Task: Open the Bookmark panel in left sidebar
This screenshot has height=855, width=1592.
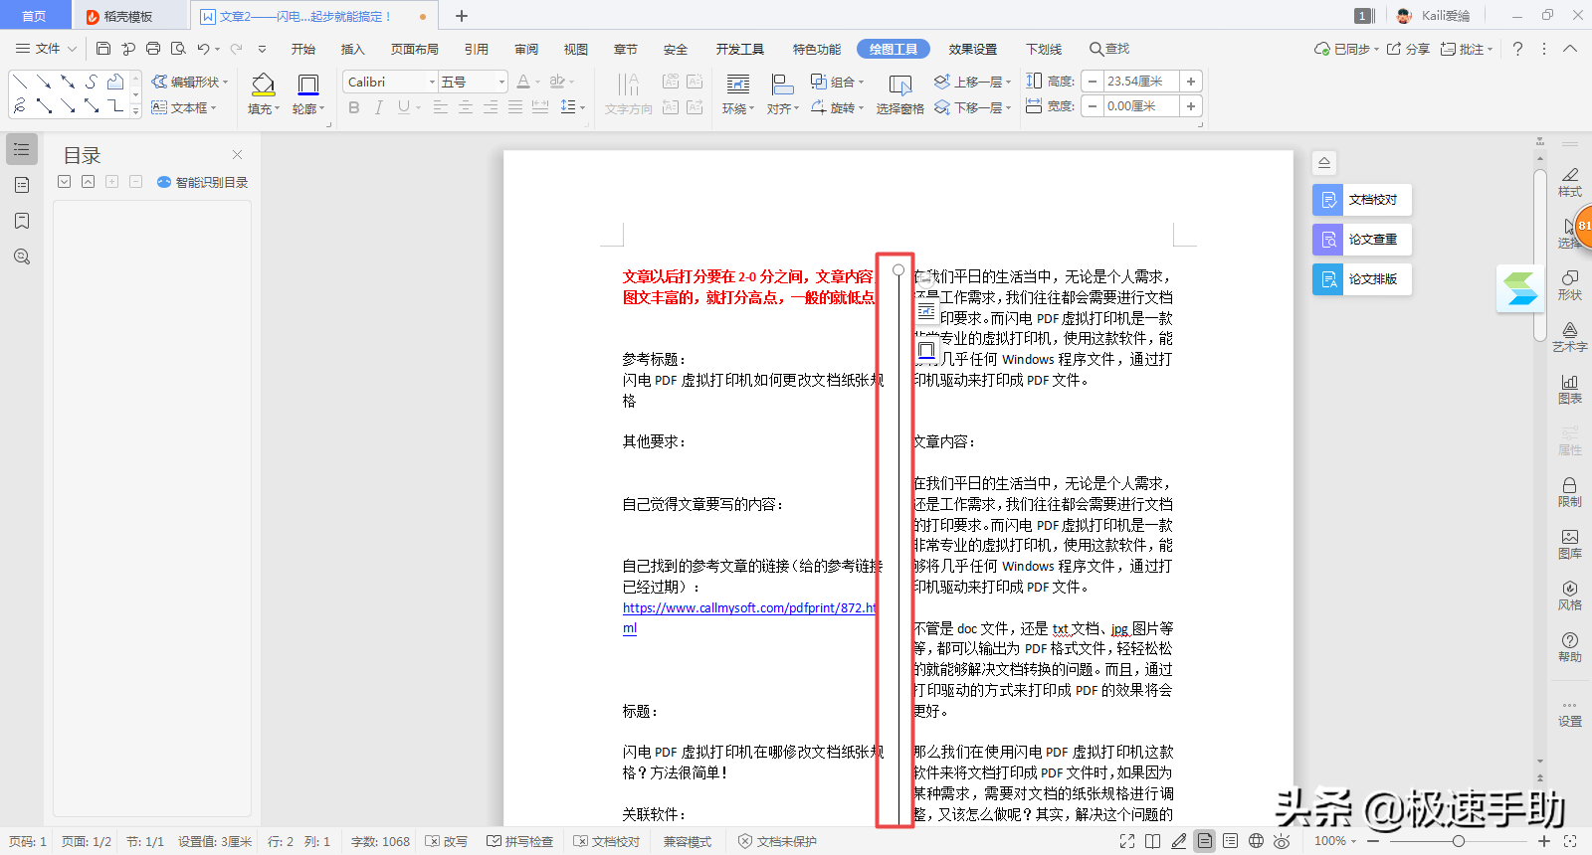Action: click(x=22, y=221)
